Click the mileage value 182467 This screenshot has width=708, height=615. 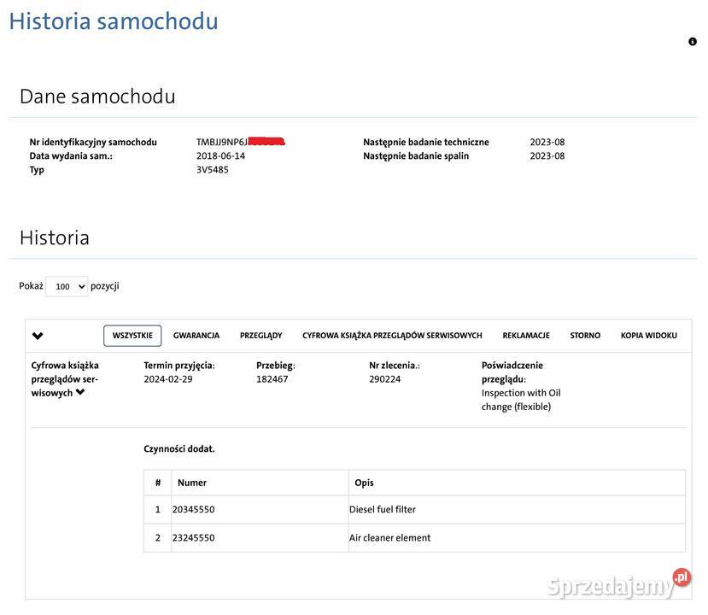click(x=271, y=378)
